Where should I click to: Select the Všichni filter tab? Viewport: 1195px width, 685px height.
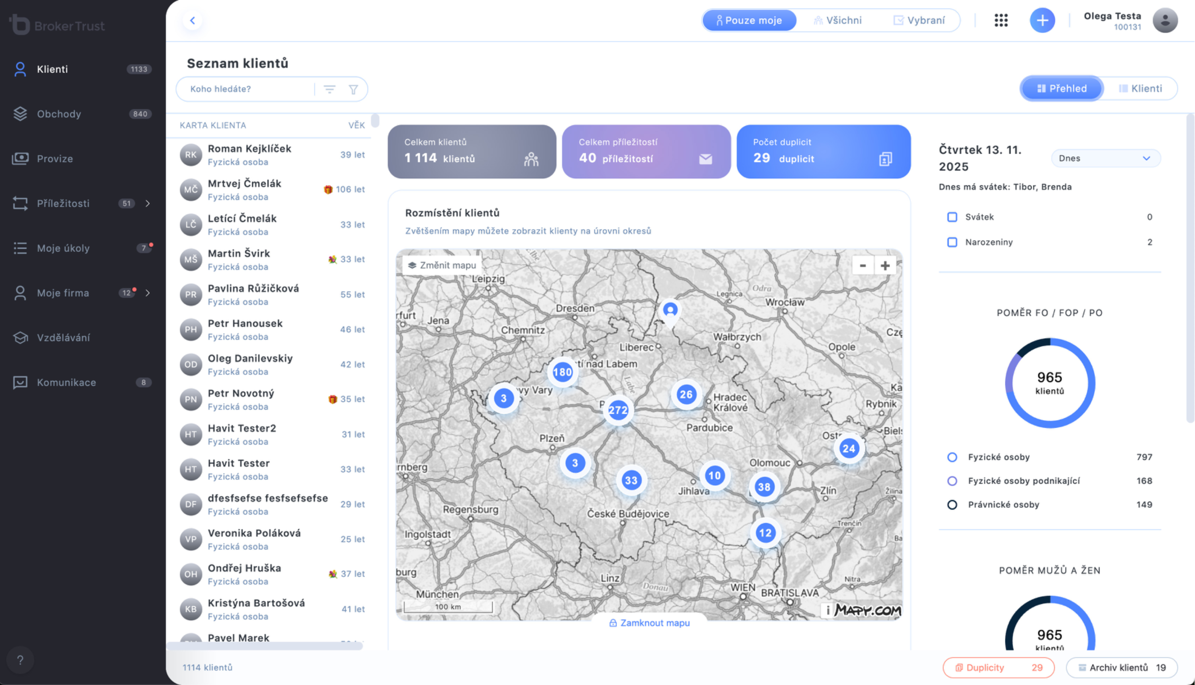[837, 20]
